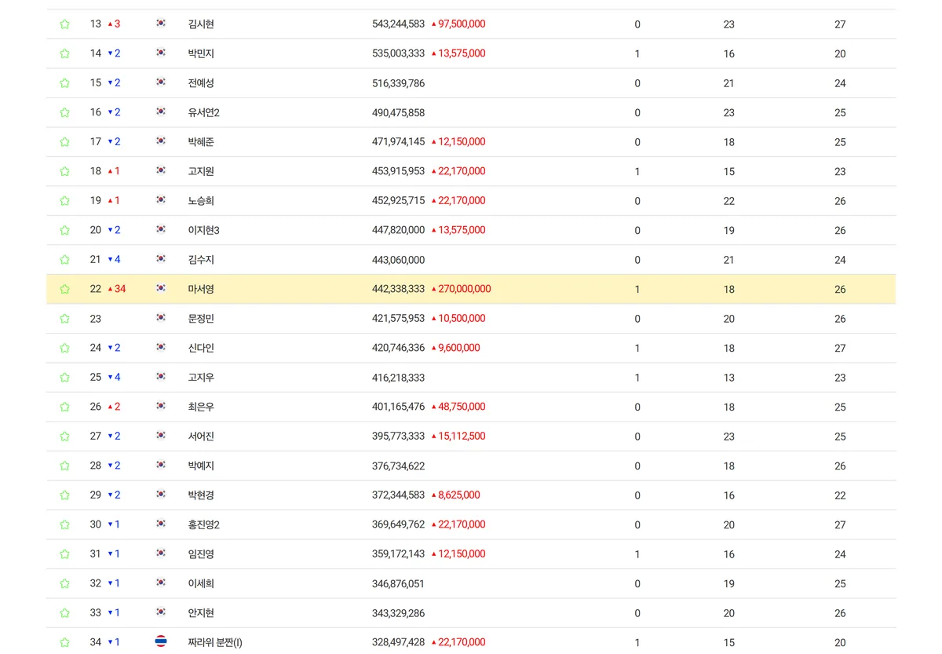Toggle favorite star for 박민지
Screen dimensions: 942x654
[x=64, y=53]
